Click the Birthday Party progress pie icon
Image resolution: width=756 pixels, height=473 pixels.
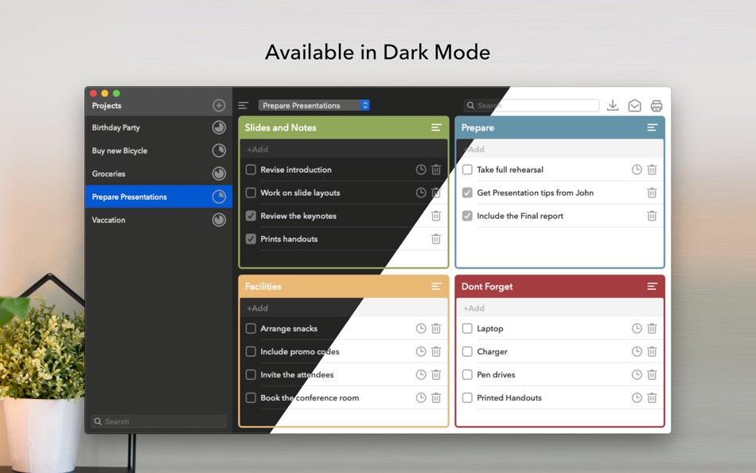pyautogui.click(x=219, y=127)
